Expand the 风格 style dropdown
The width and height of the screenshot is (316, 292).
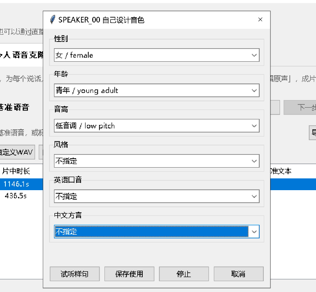157,161
